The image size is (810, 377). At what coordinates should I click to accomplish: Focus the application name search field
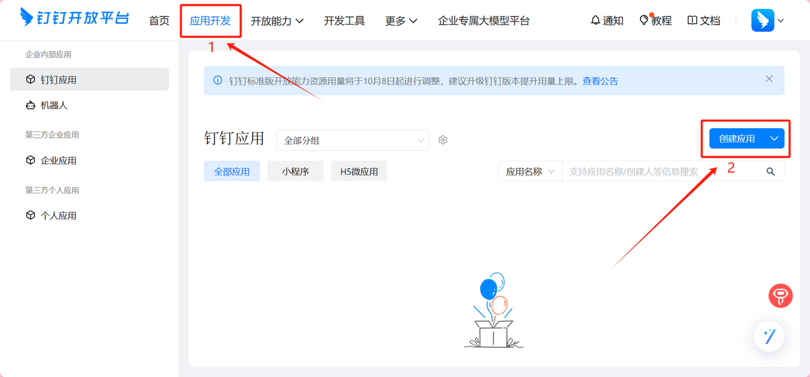(x=661, y=171)
